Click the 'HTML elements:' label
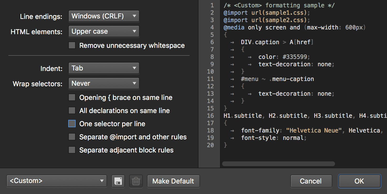 [36, 32]
